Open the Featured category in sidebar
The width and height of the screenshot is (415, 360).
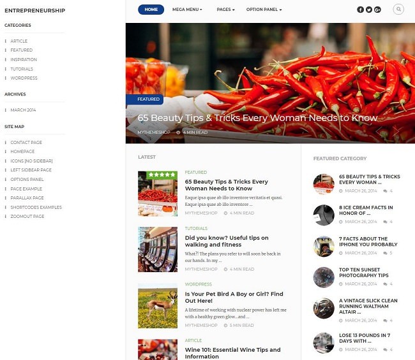click(22, 50)
